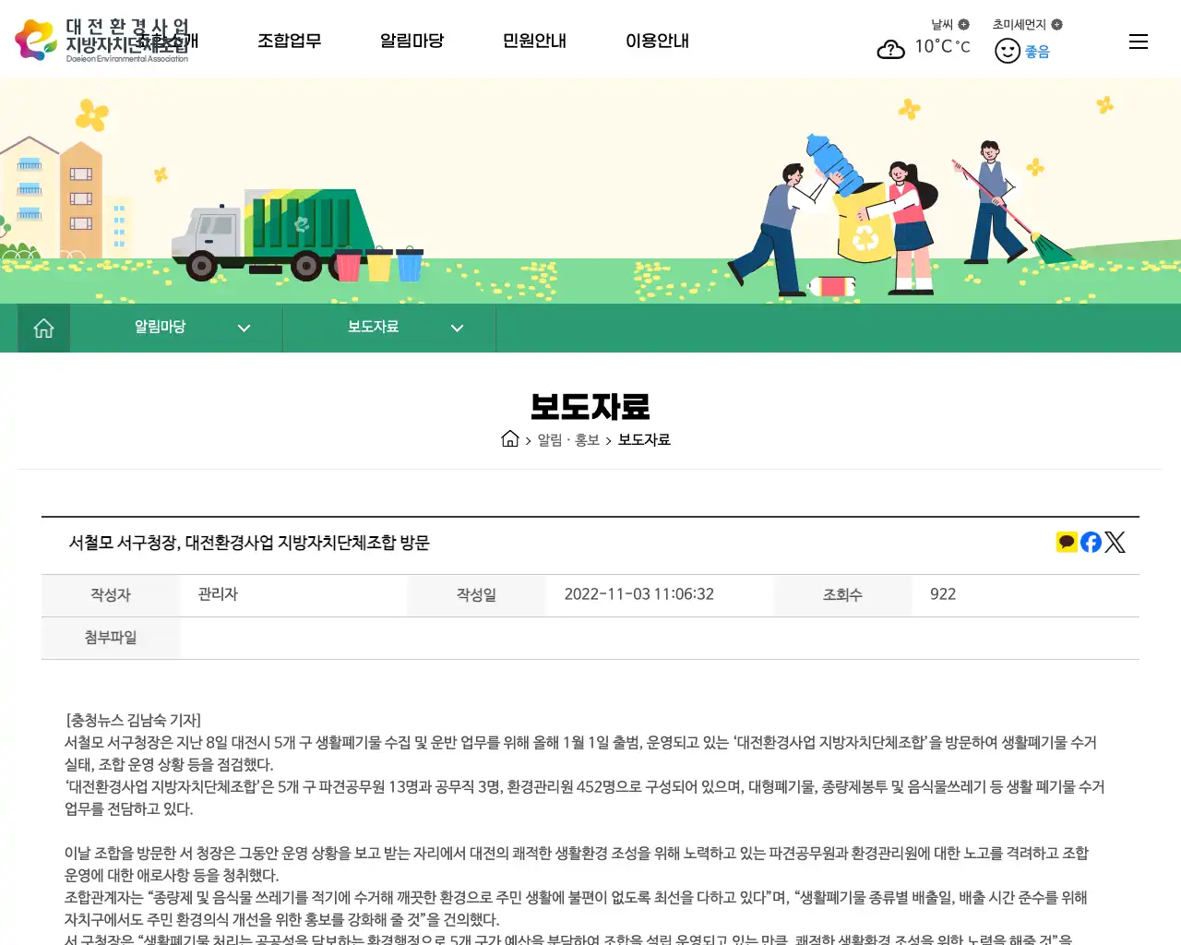Viewport: 1181px width, 945px height.
Task: Click the KakaoTalk share icon
Action: click(1067, 542)
